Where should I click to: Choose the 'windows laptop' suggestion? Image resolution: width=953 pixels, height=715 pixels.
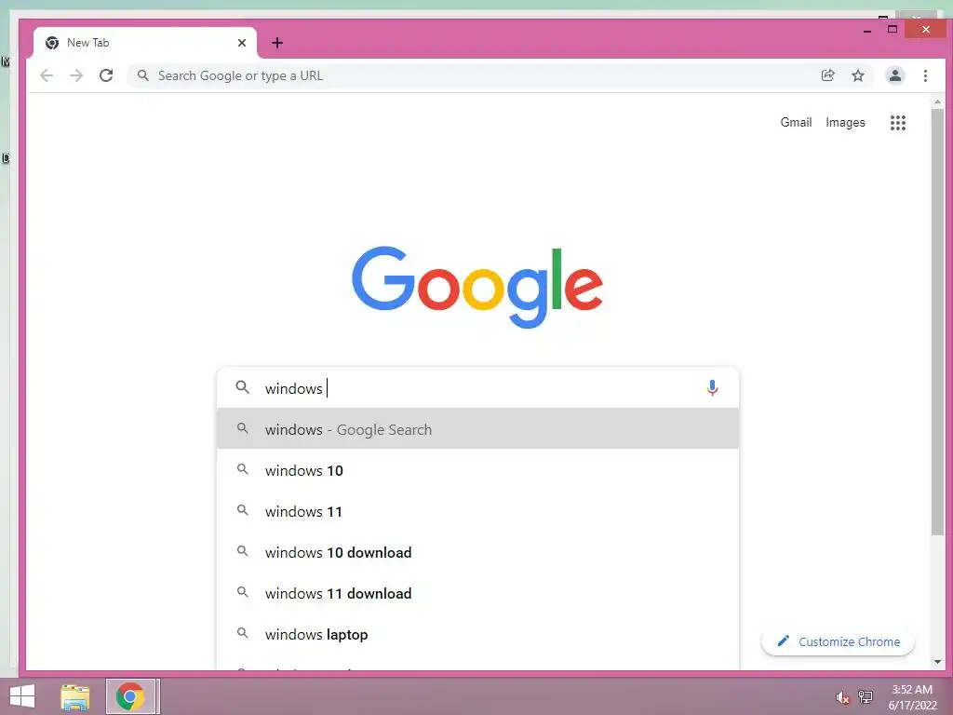tap(477, 634)
